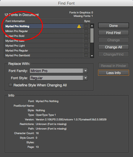
Task: Click the Character Count value 16
Action: (37, 133)
